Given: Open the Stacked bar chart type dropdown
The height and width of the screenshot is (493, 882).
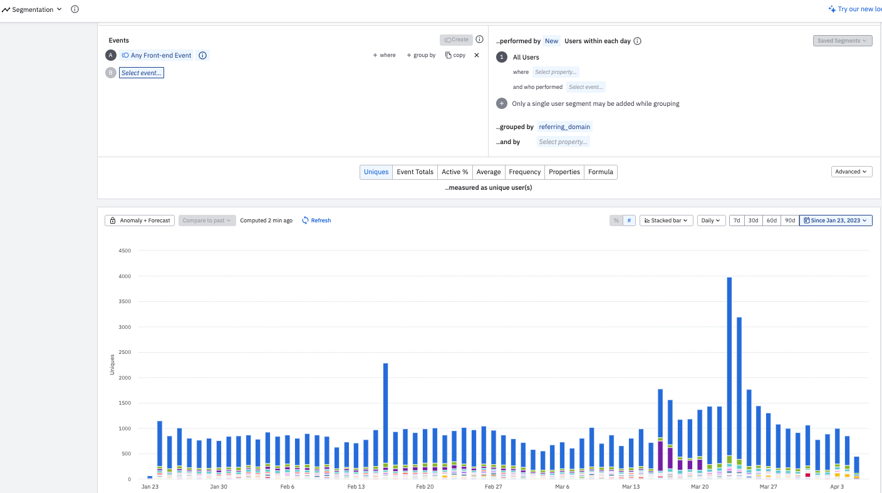Looking at the screenshot, I should pyautogui.click(x=667, y=221).
